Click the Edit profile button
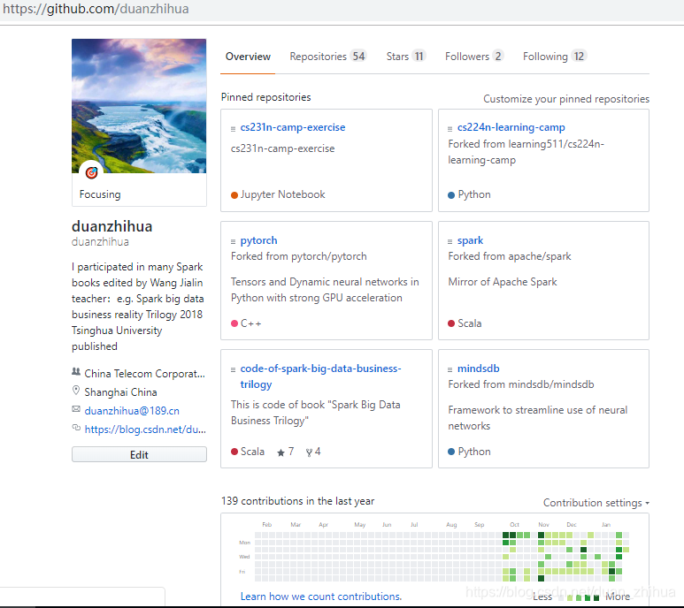The width and height of the screenshot is (684, 608). click(x=139, y=454)
